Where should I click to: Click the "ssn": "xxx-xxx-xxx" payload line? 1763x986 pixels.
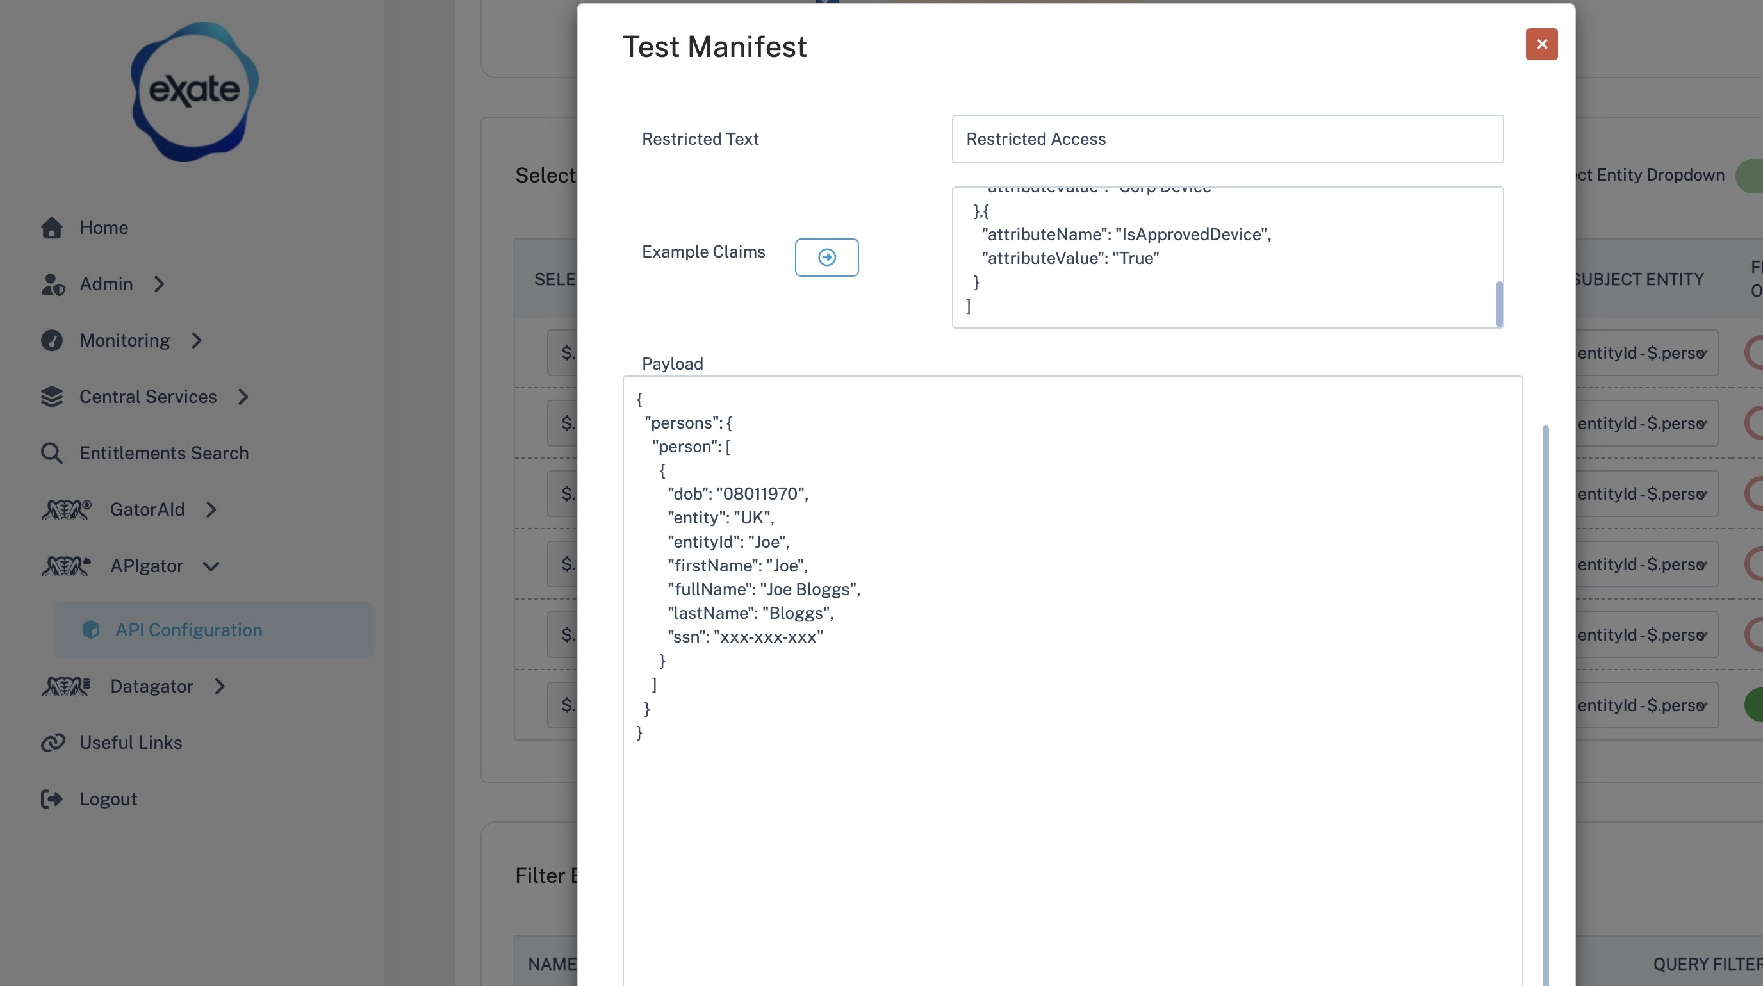[x=745, y=637]
